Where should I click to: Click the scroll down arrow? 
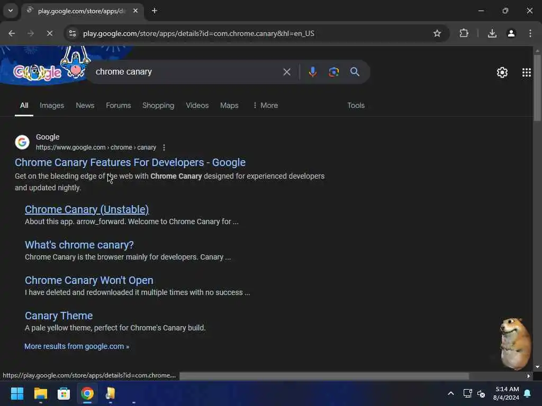(x=537, y=367)
